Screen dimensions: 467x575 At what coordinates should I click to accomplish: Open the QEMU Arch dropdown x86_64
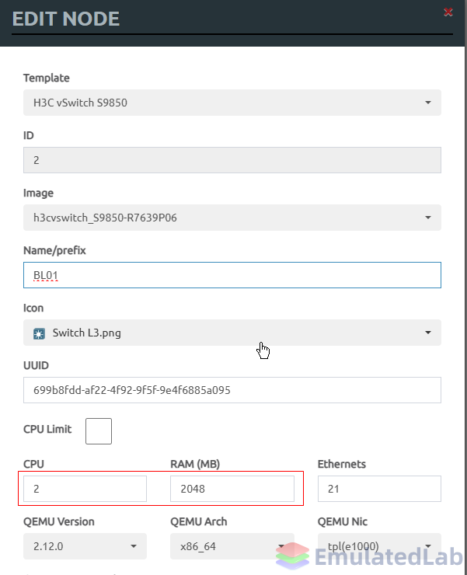click(x=232, y=546)
